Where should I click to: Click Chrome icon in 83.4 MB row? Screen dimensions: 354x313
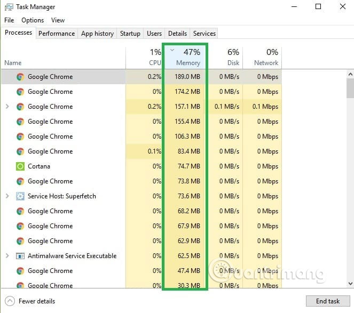[x=20, y=151]
